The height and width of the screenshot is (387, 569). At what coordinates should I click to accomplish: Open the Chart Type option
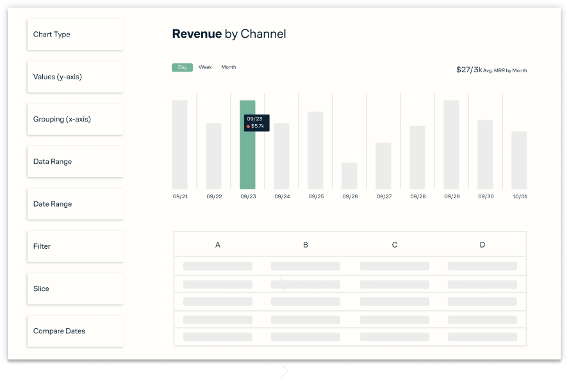75,35
